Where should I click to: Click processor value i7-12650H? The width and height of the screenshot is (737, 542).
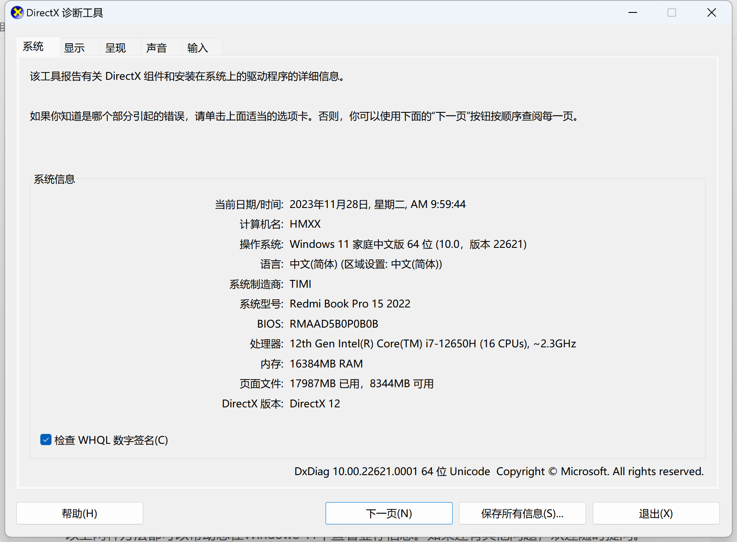click(451, 343)
